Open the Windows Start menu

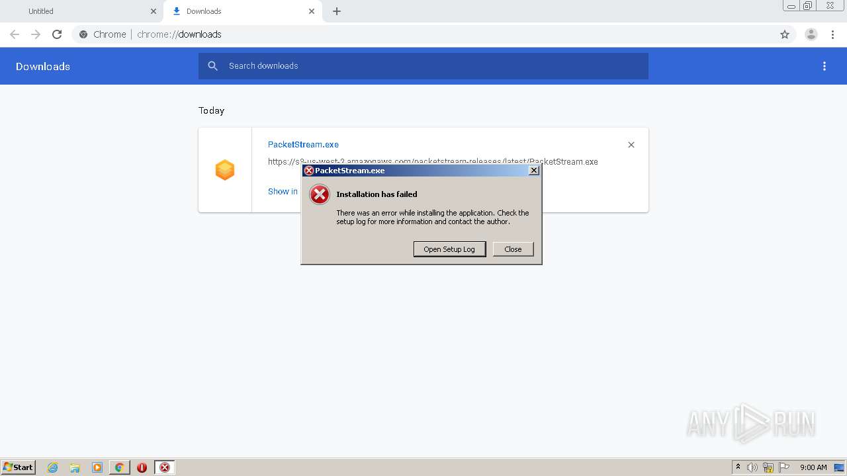coord(19,467)
